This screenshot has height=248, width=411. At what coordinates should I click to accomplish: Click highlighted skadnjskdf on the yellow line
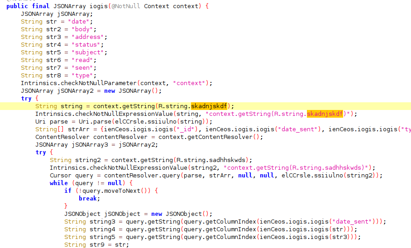pyautogui.click(x=209, y=106)
